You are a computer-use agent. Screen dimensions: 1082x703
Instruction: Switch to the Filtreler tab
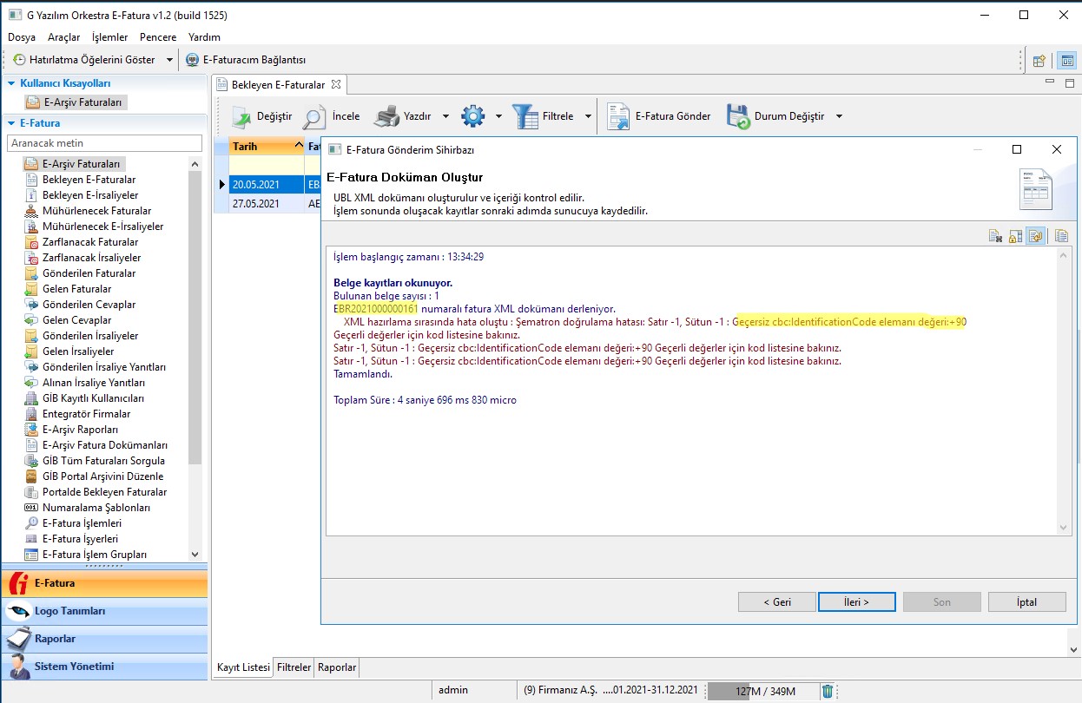click(294, 667)
